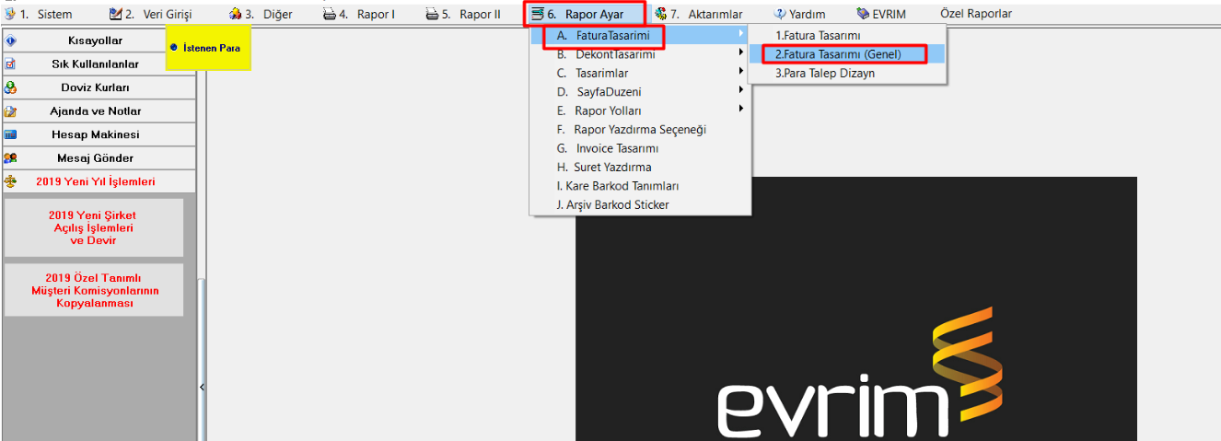Expand the Tasarimlar submenu arrow
The height and width of the screenshot is (441, 1221).
[741, 73]
